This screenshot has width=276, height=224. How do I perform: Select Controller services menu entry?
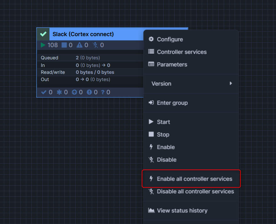pyautogui.click(x=191, y=52)
